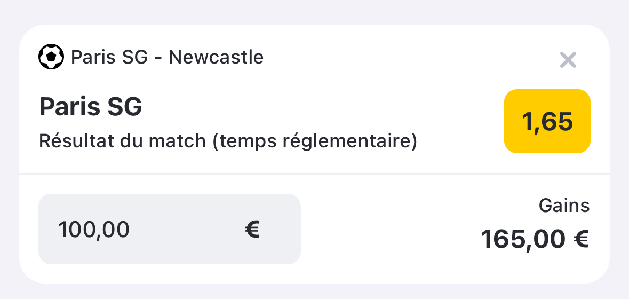Click the euro sign after 165,00
This screenshot has height=299, width=629.
click(582, 239)
